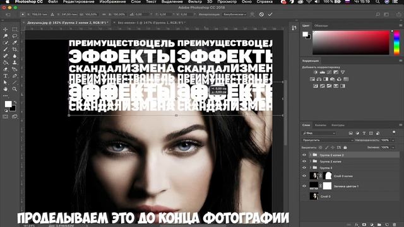Select the Move tool
Viewport: 404px width, 227px height.
click(x=6, y=30)
